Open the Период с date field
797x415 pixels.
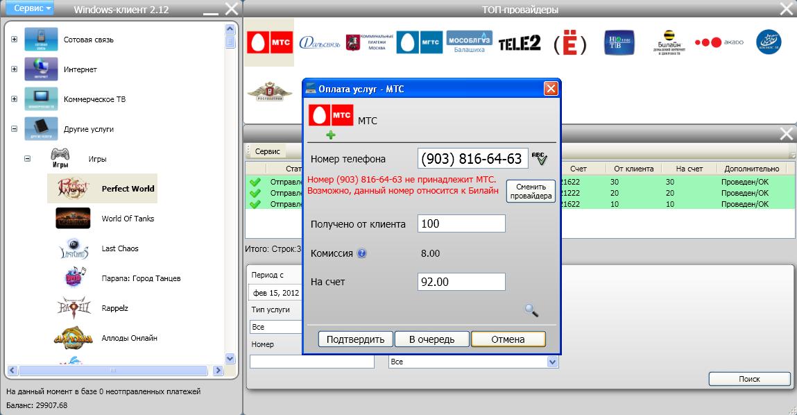point(275,293)
